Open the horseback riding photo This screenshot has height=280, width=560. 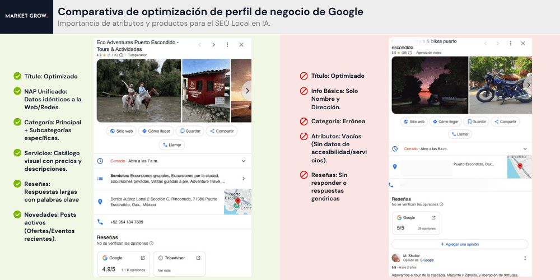pyautogui.click(x=138, y=91)
